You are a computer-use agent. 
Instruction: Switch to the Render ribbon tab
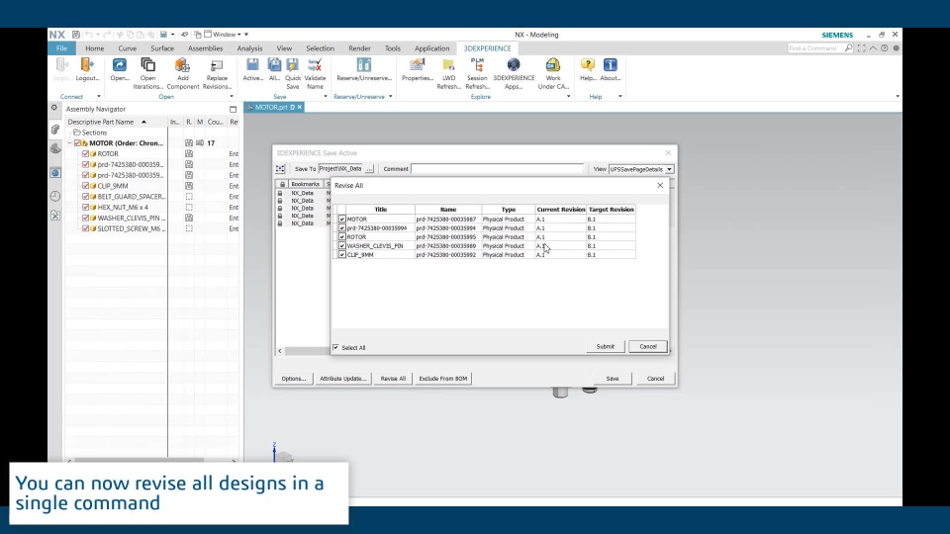click(359, 48)
